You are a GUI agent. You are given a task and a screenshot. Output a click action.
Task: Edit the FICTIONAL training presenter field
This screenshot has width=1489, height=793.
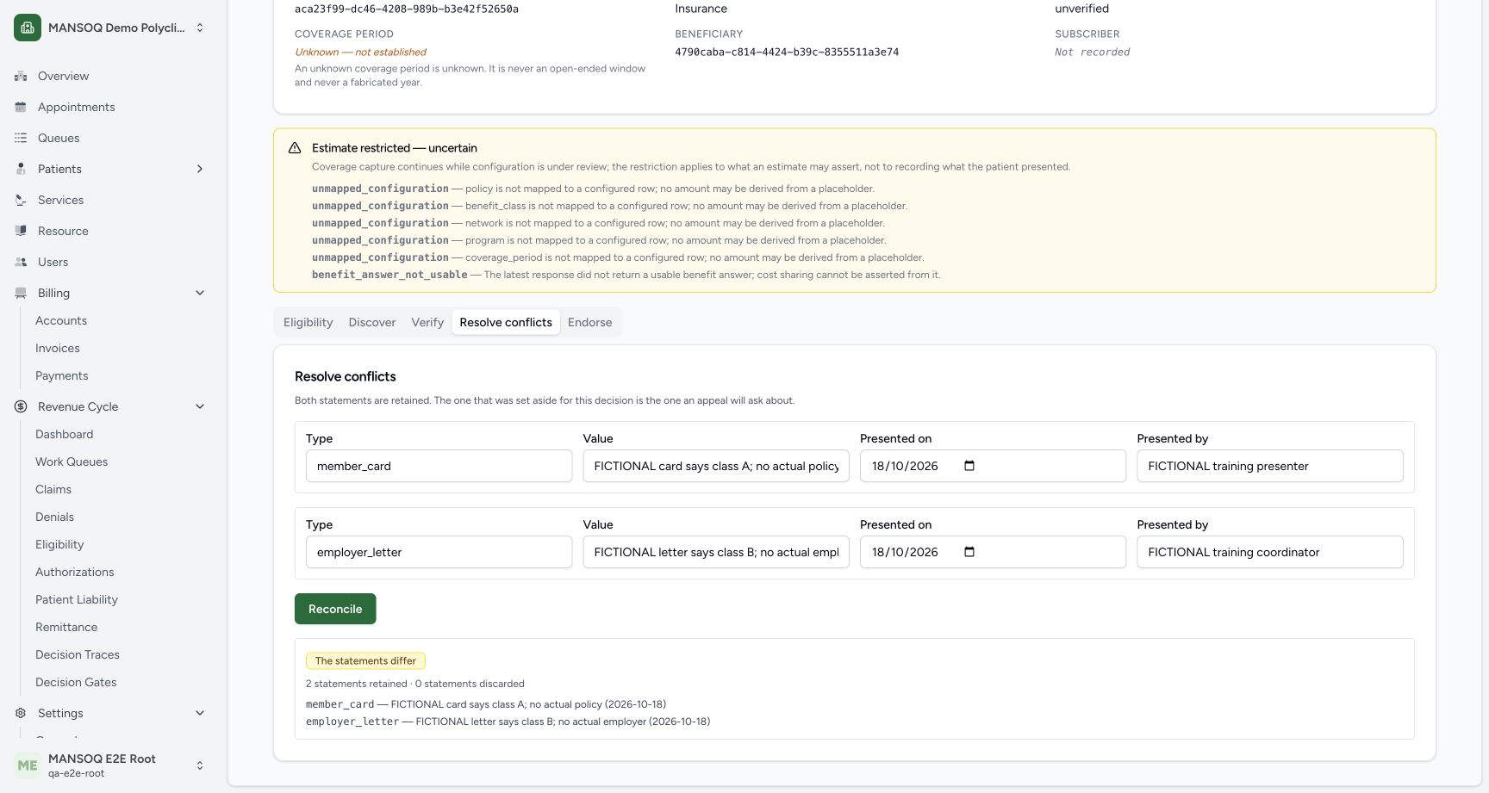click(x=1270, y=466)
